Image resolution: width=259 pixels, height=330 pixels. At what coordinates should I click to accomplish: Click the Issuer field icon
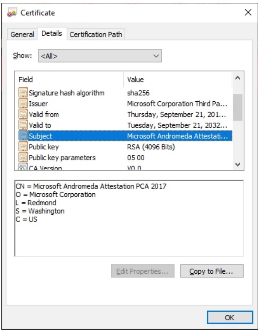(23, 104)
